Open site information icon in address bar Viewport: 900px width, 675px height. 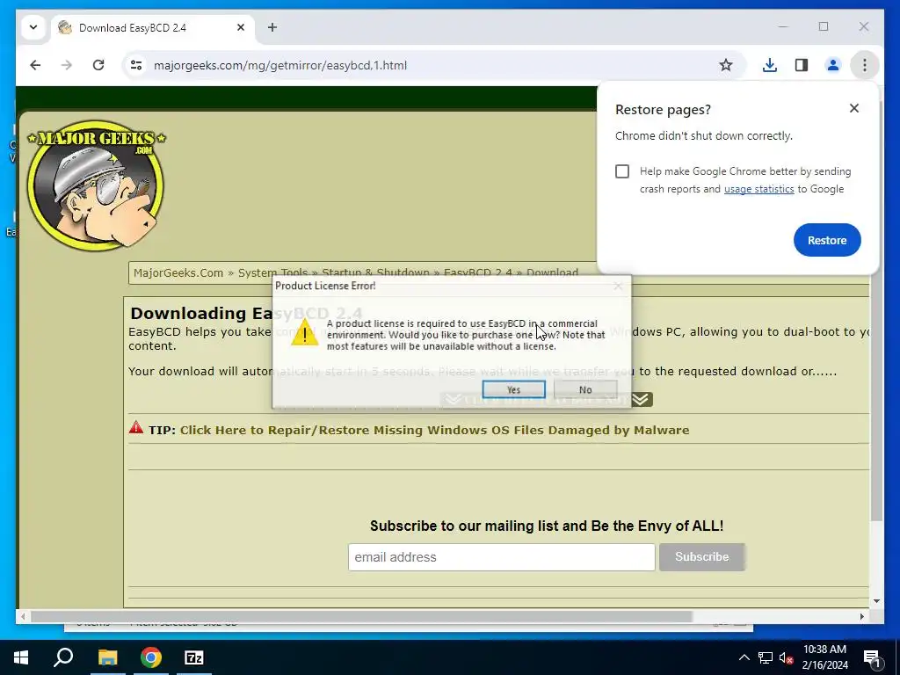pyautogui.click(x=136, y=65)
